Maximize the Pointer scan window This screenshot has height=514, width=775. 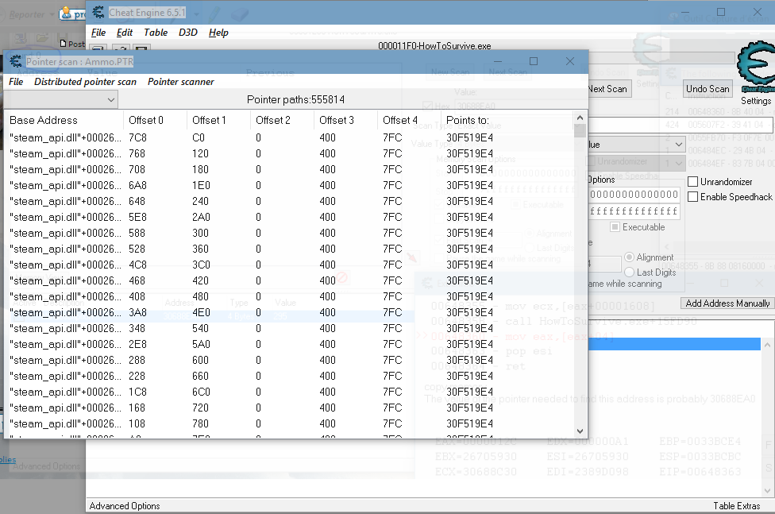click(x=534, y=61)
